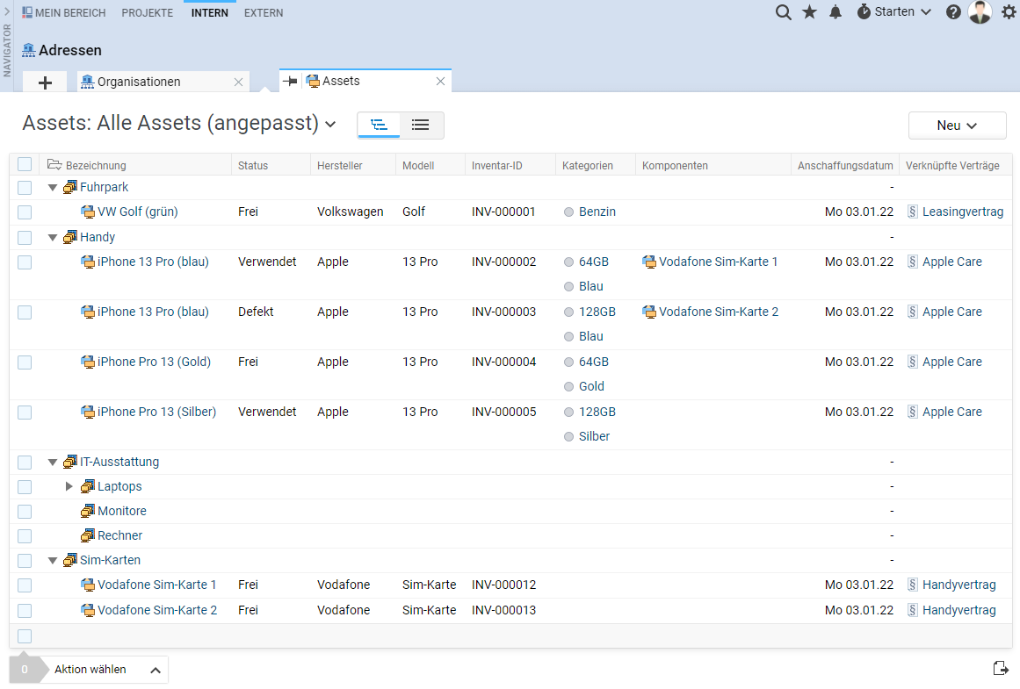Expand the Laptops group
The image size is (1020, 689).
click(69, 487)
